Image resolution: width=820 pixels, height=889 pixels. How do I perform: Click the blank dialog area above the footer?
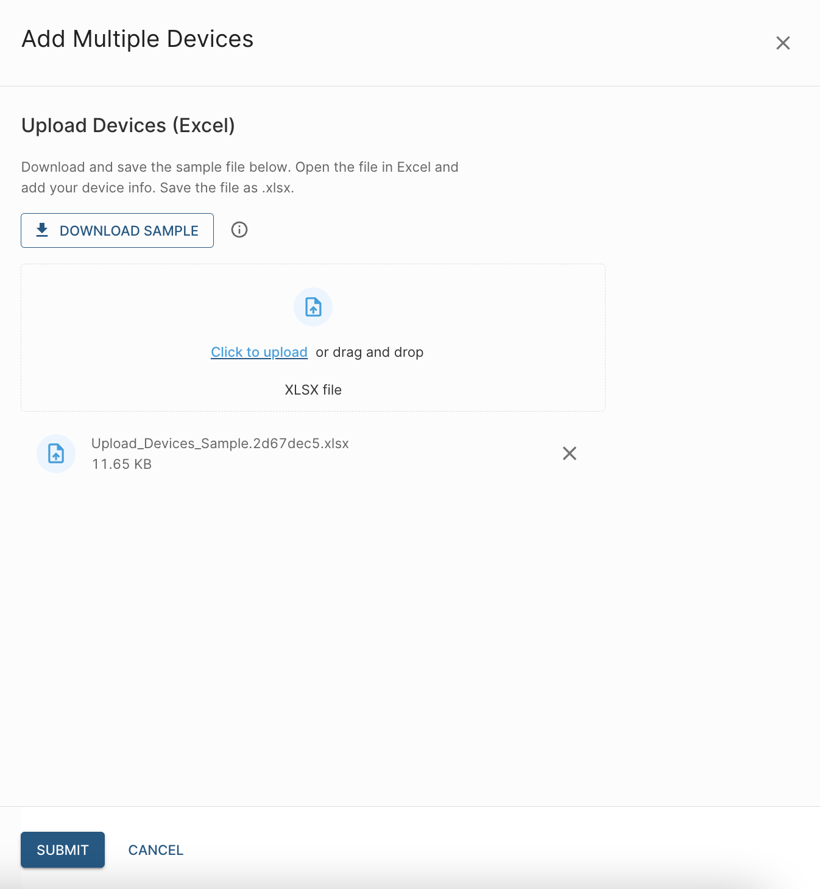click(408, 639)
